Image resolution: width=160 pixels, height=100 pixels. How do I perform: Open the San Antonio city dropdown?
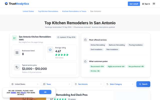click(88, 84)
